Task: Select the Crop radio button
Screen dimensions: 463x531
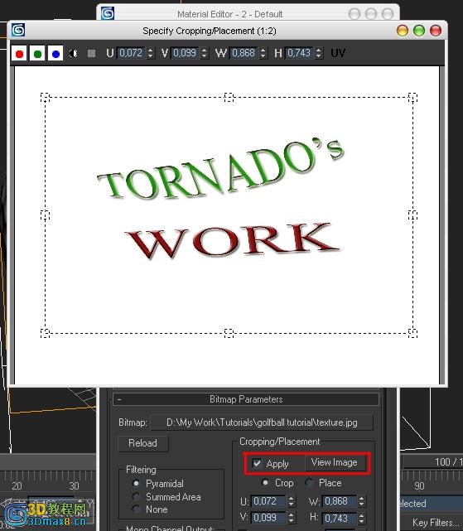Action: click(x=266, y=483)
